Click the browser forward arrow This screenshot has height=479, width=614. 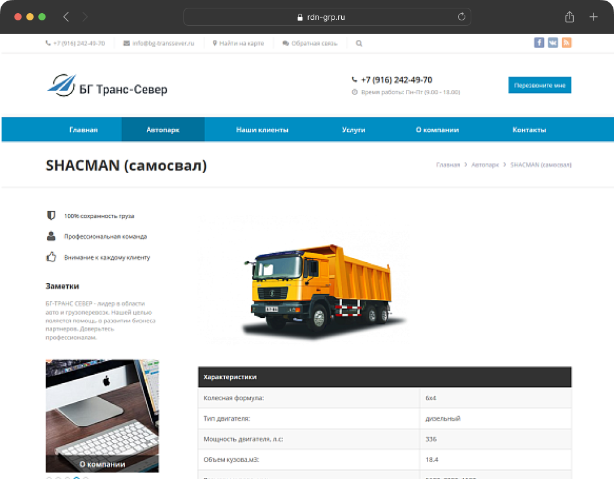pyautogui.click(x=85, y=17)
